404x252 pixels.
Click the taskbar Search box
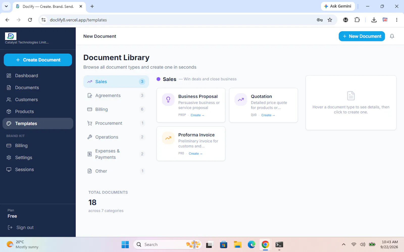(167, 244)
